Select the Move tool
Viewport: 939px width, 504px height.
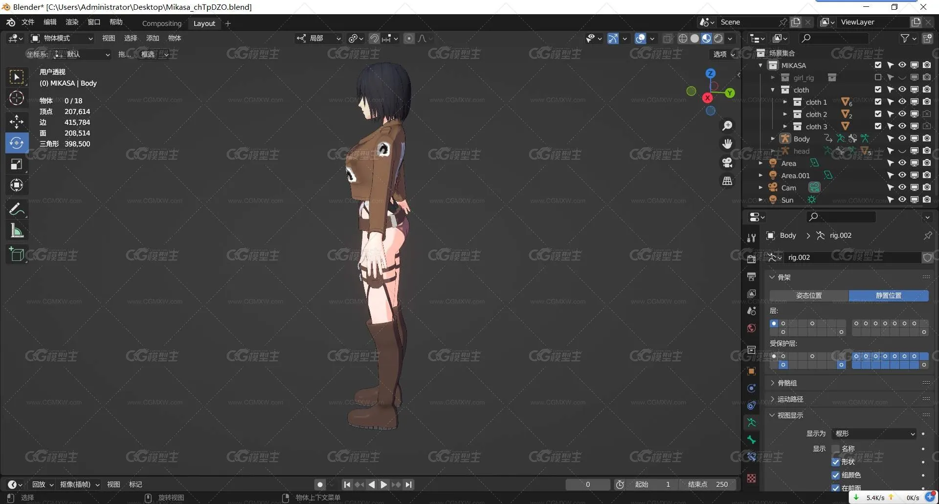(x=17, y=121)
